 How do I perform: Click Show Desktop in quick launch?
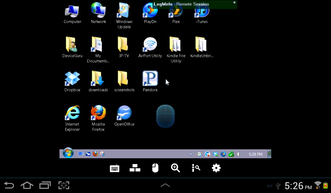tap(80, 154)
